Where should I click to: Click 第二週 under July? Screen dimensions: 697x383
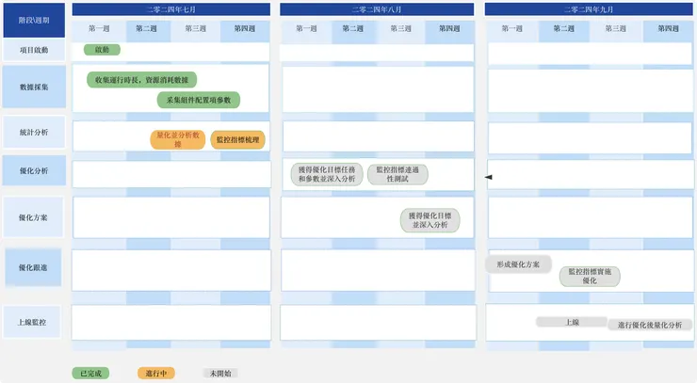click(x=146, y=29)
